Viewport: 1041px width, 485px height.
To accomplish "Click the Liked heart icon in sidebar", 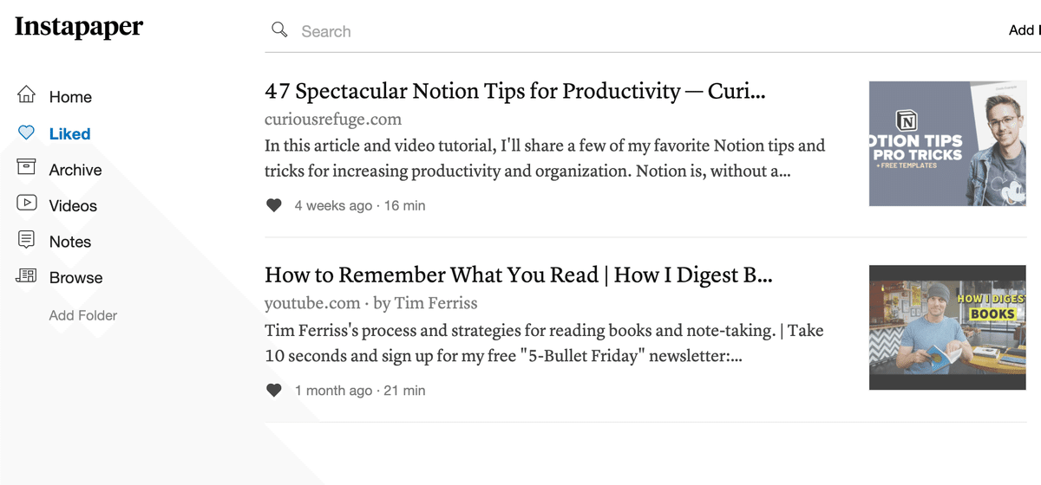I will tap(27, 133).
